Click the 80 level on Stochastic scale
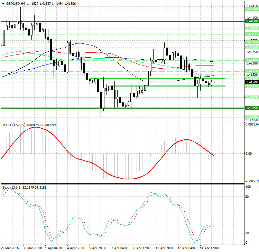This screenshot has height=252, width=259. click(x=247, y=197)
